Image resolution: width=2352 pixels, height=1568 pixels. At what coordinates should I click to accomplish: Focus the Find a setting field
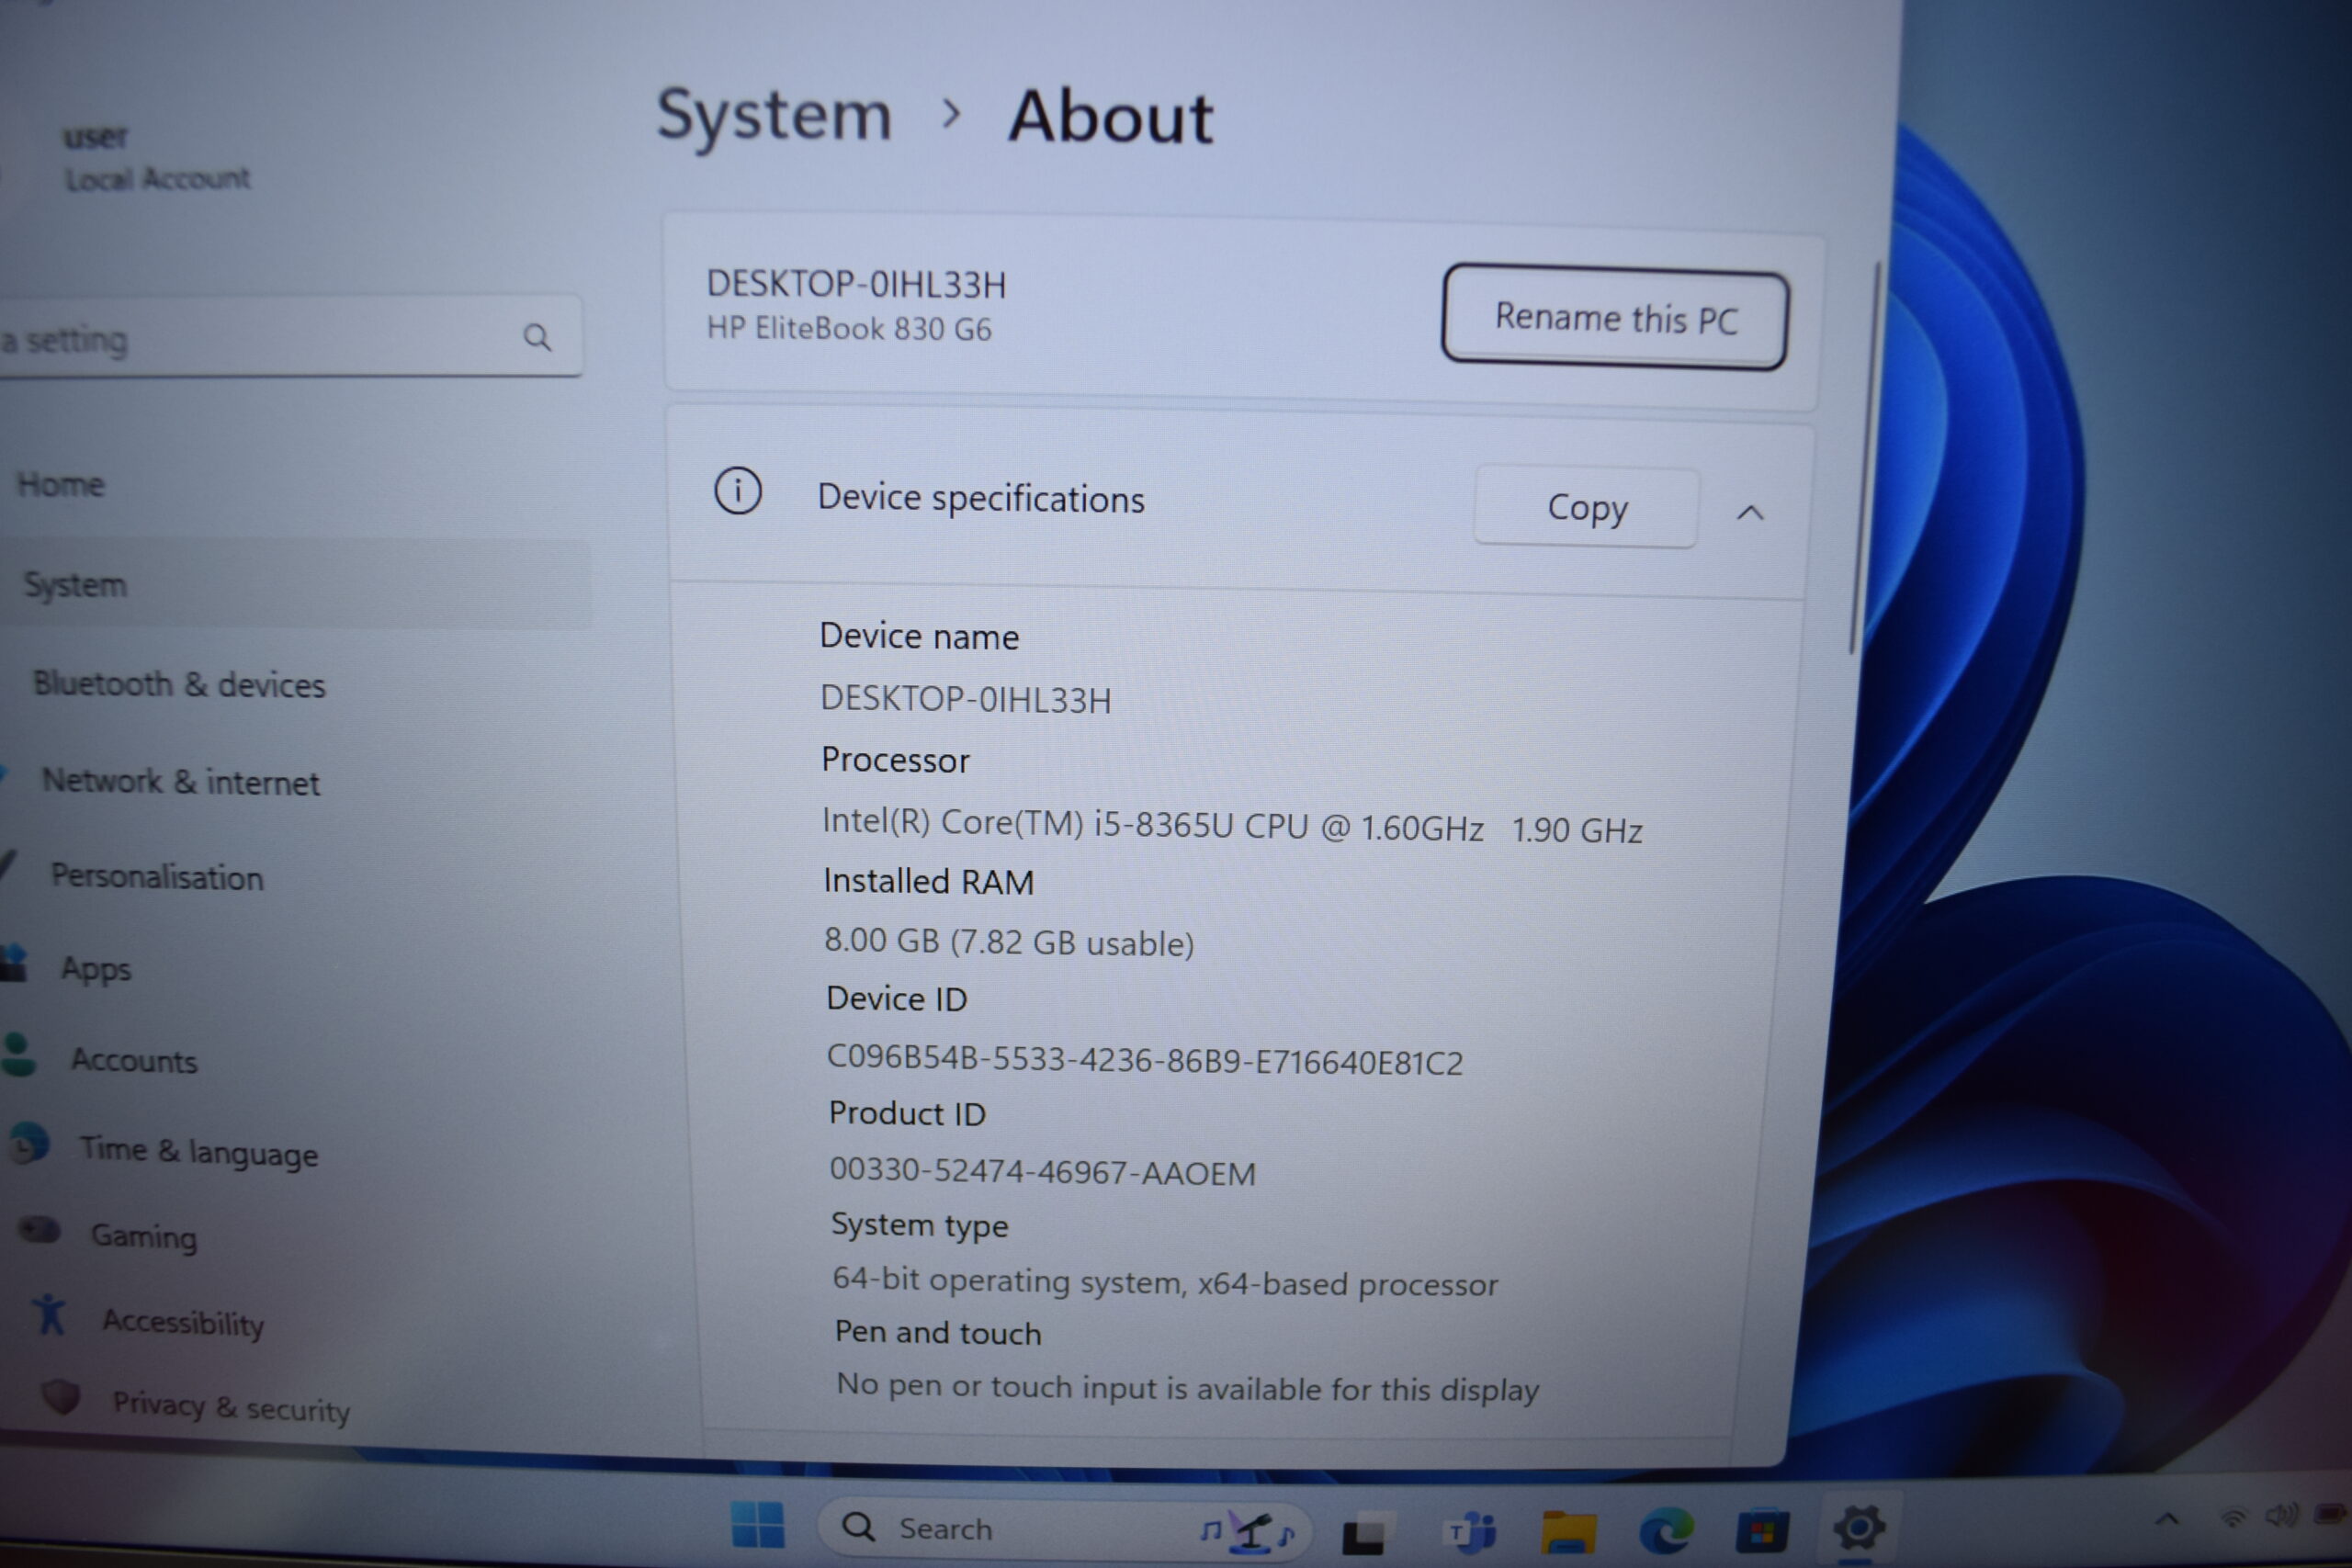coord(290,337)
